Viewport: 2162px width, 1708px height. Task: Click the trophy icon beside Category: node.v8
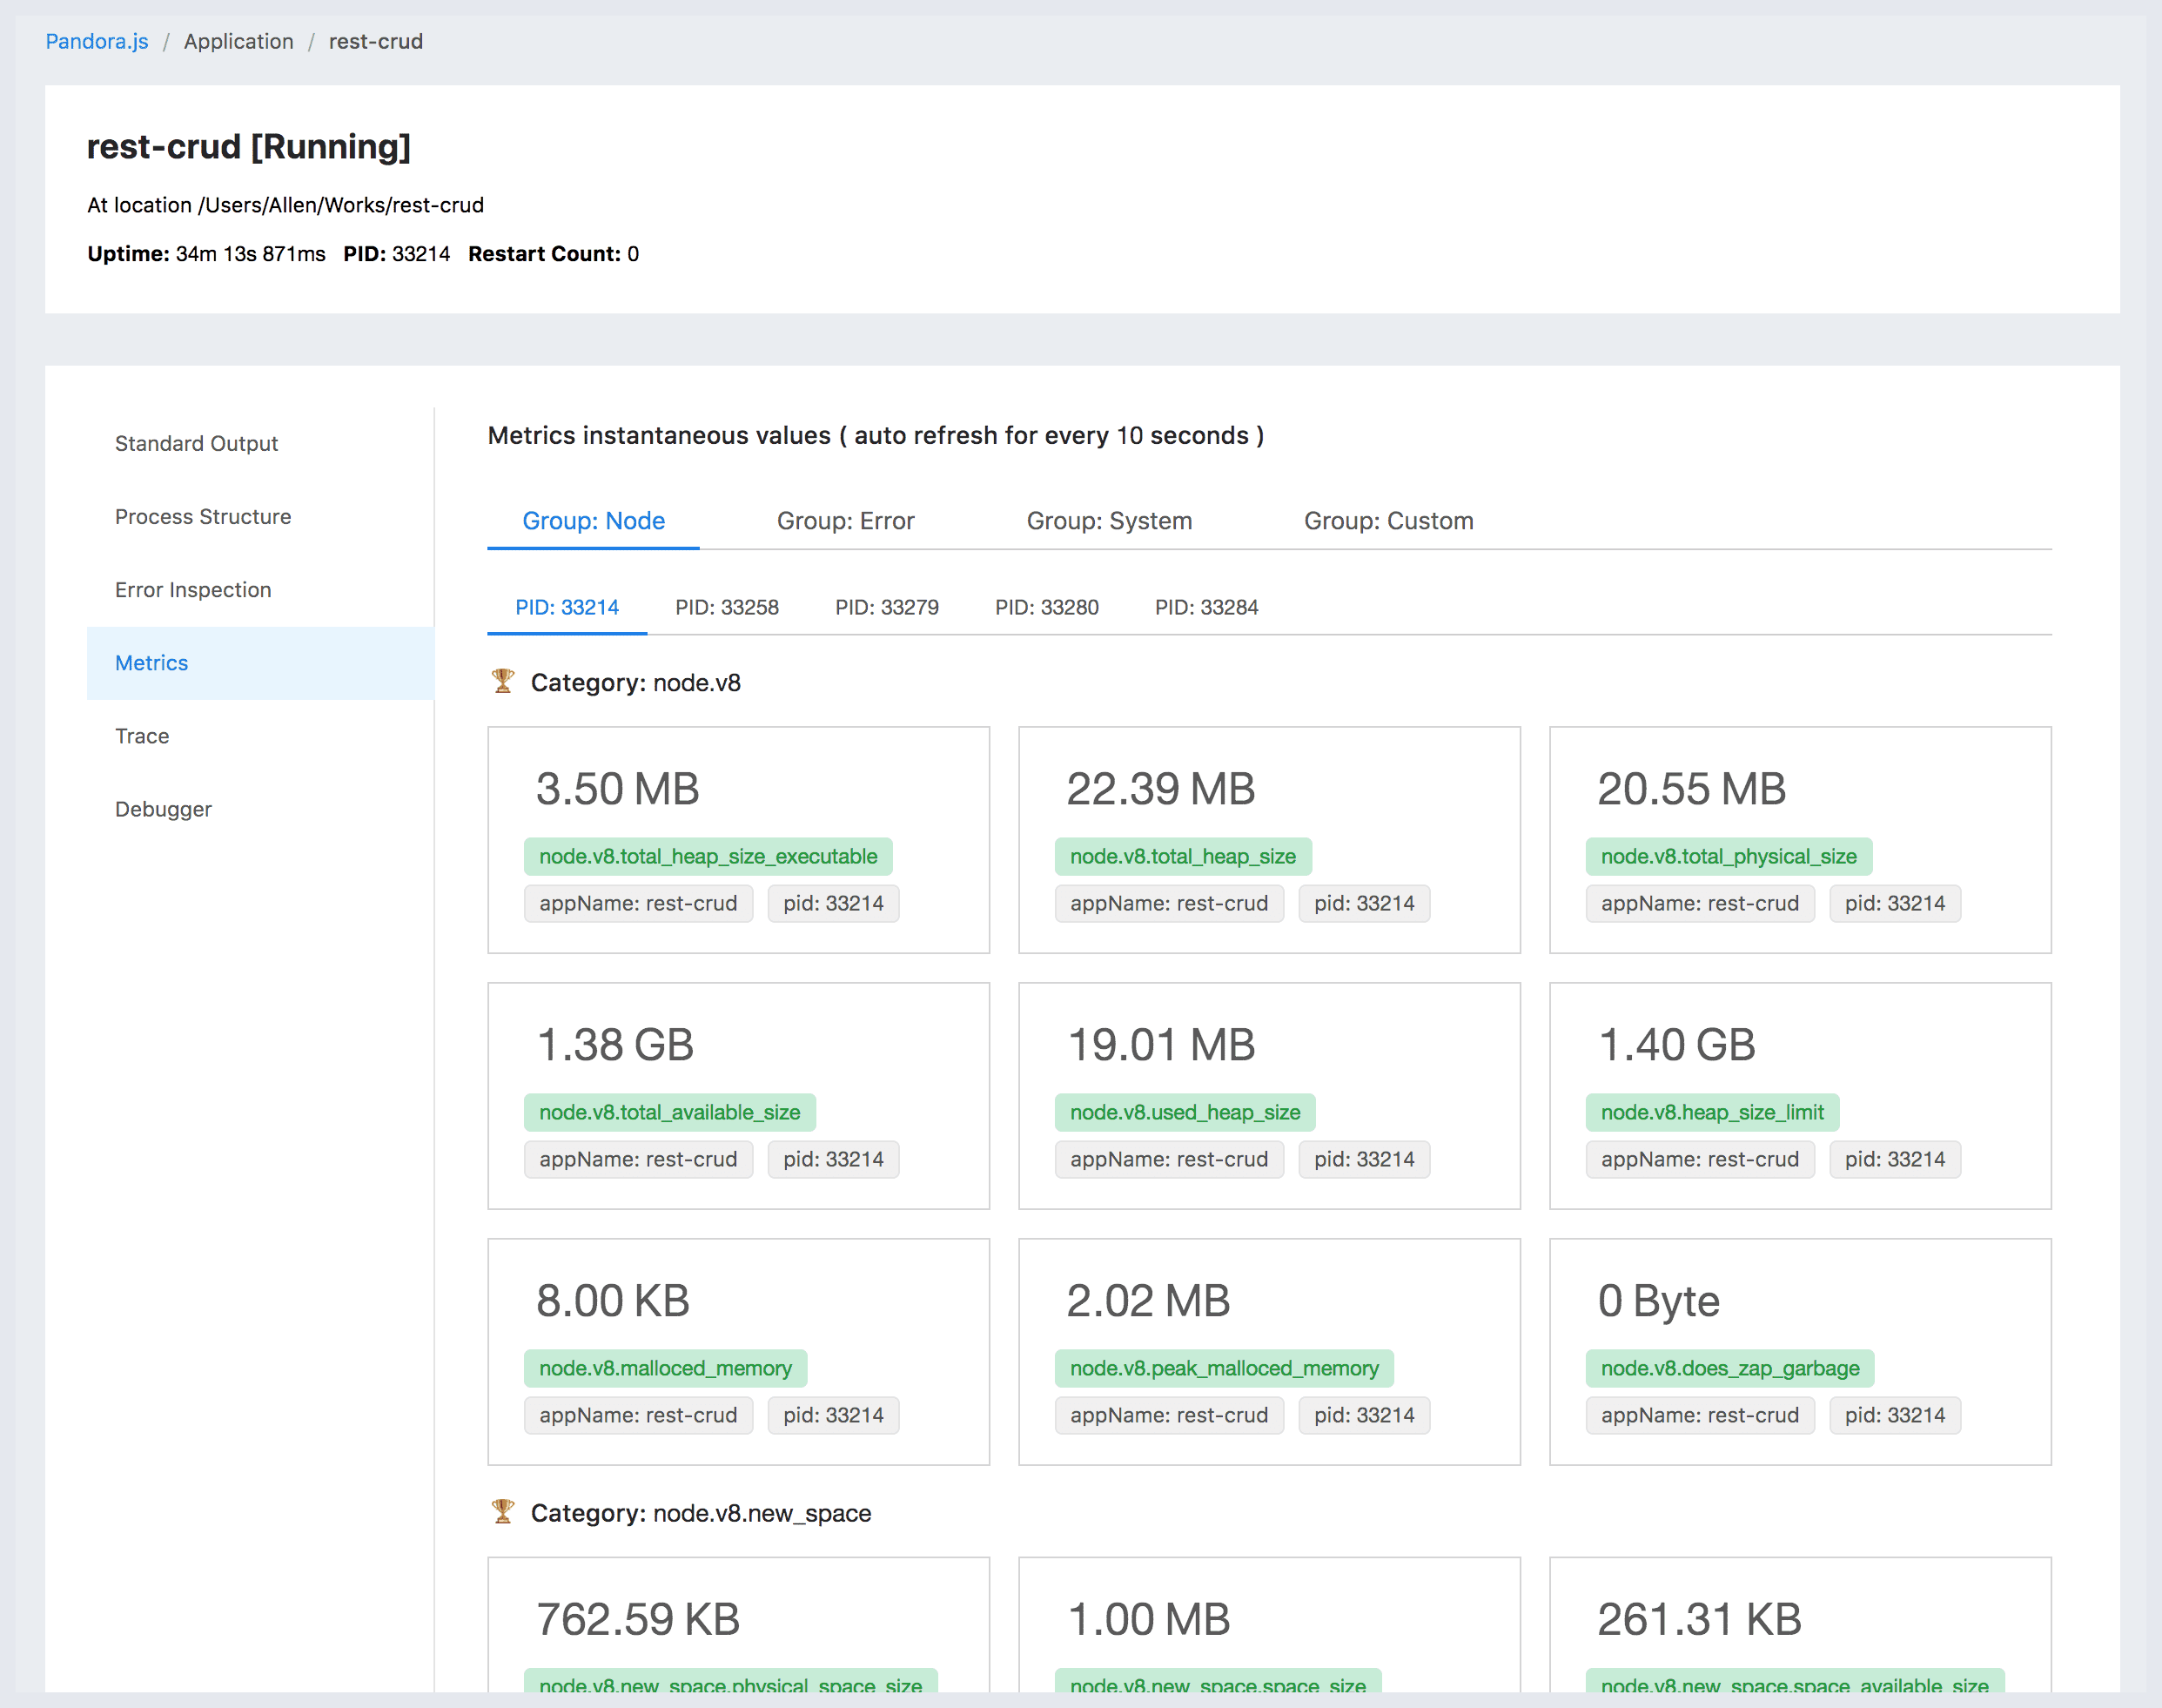pyautogui.click(x=503, y=682)
